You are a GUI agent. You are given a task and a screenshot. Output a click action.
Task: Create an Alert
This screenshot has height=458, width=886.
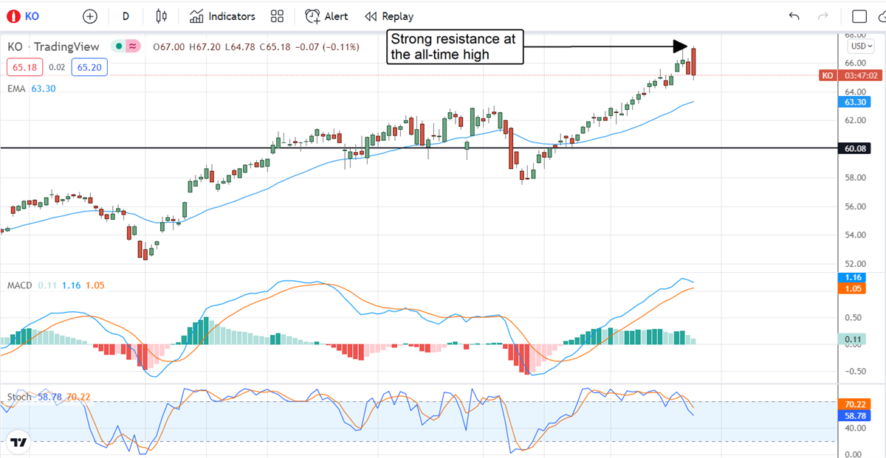click(x=328, y=16)
